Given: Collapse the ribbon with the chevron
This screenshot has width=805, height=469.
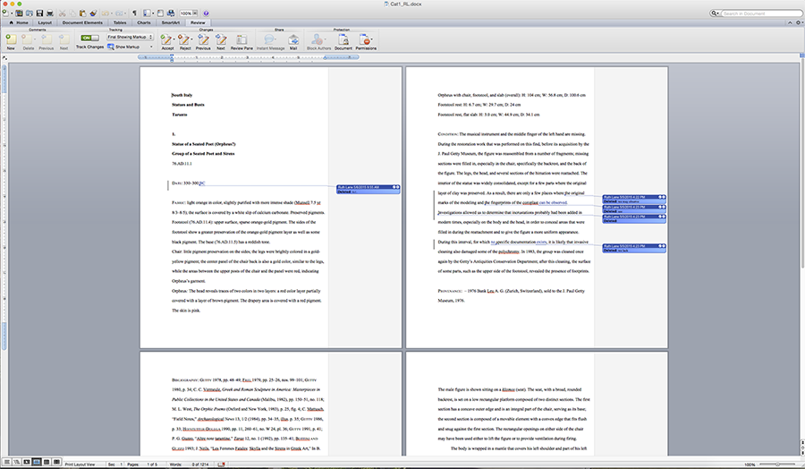Looking at the screenshot, I should (790, 22).
